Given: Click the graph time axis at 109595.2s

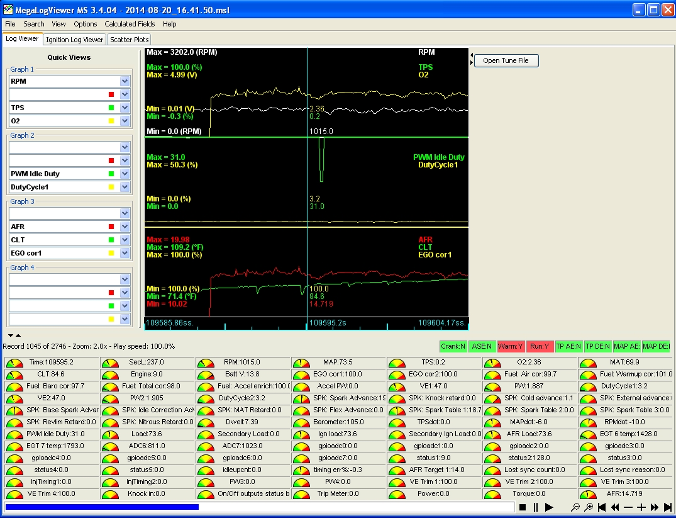Looking at the screenshot, I should click(x=328, y=323).
